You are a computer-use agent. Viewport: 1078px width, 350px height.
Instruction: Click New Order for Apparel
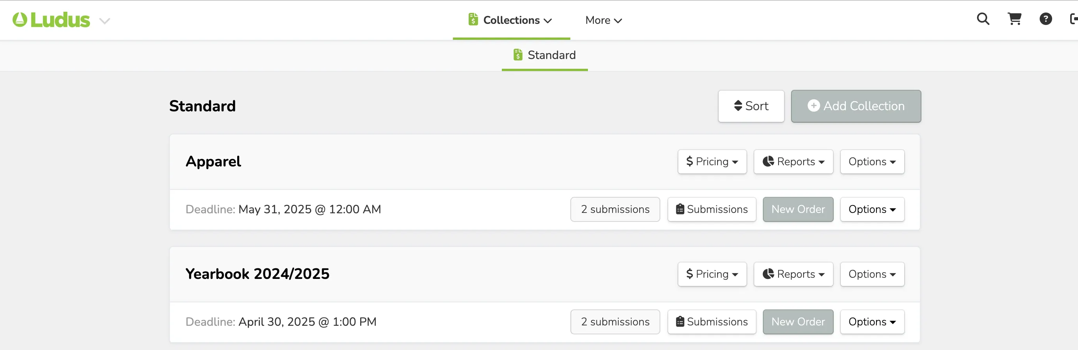[798, 209]
